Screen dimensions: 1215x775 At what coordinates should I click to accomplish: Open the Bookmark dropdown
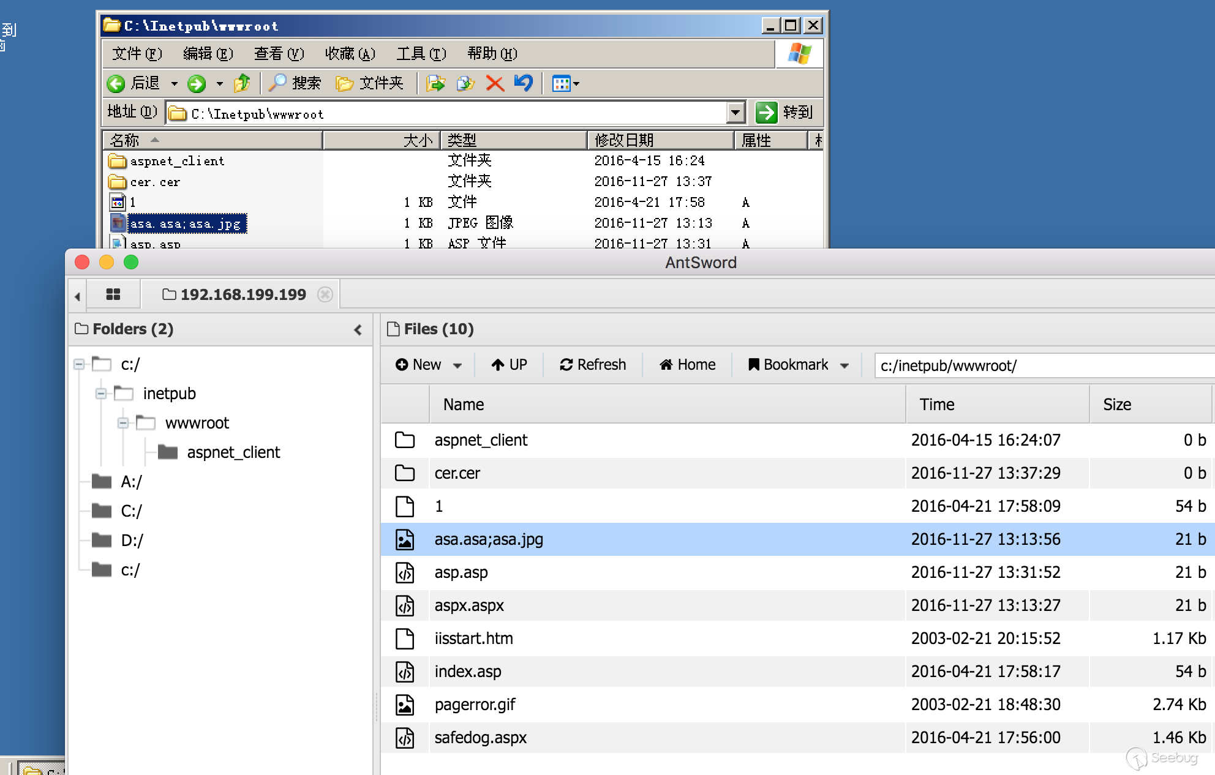798,365
